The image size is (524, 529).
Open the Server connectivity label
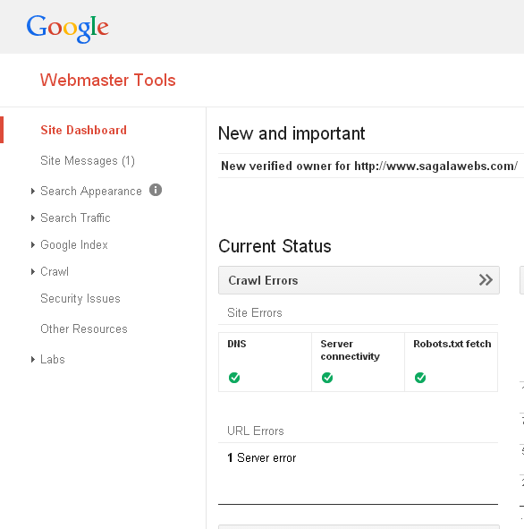[x=351, y=350]
